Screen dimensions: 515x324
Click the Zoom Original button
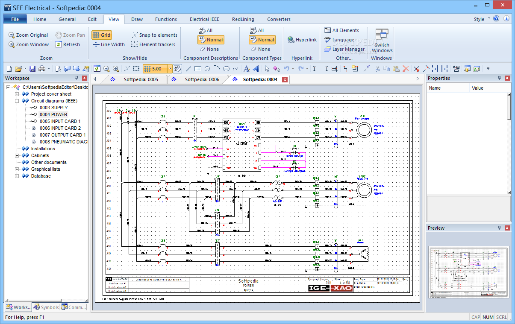[x=28, y=35]
